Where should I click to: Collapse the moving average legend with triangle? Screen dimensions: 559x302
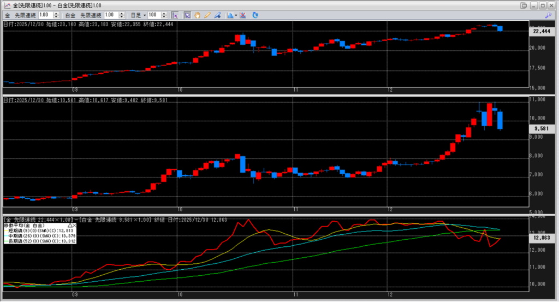pos(69,225)
